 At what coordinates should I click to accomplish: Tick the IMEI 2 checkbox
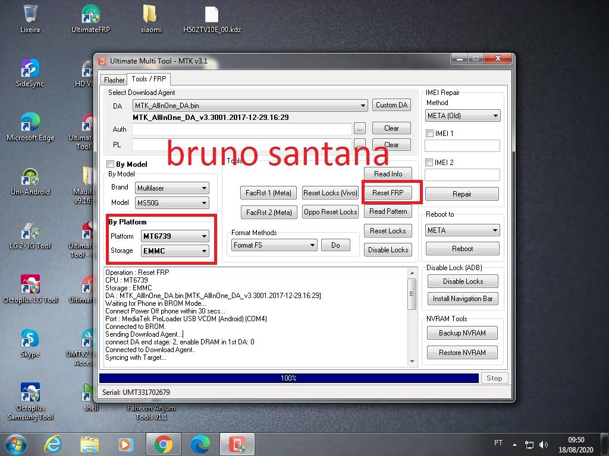[429, 163]
